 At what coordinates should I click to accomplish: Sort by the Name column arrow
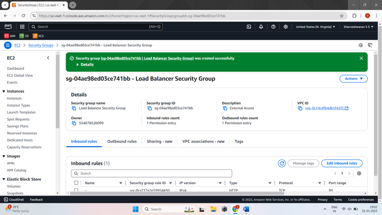point(121,183)
